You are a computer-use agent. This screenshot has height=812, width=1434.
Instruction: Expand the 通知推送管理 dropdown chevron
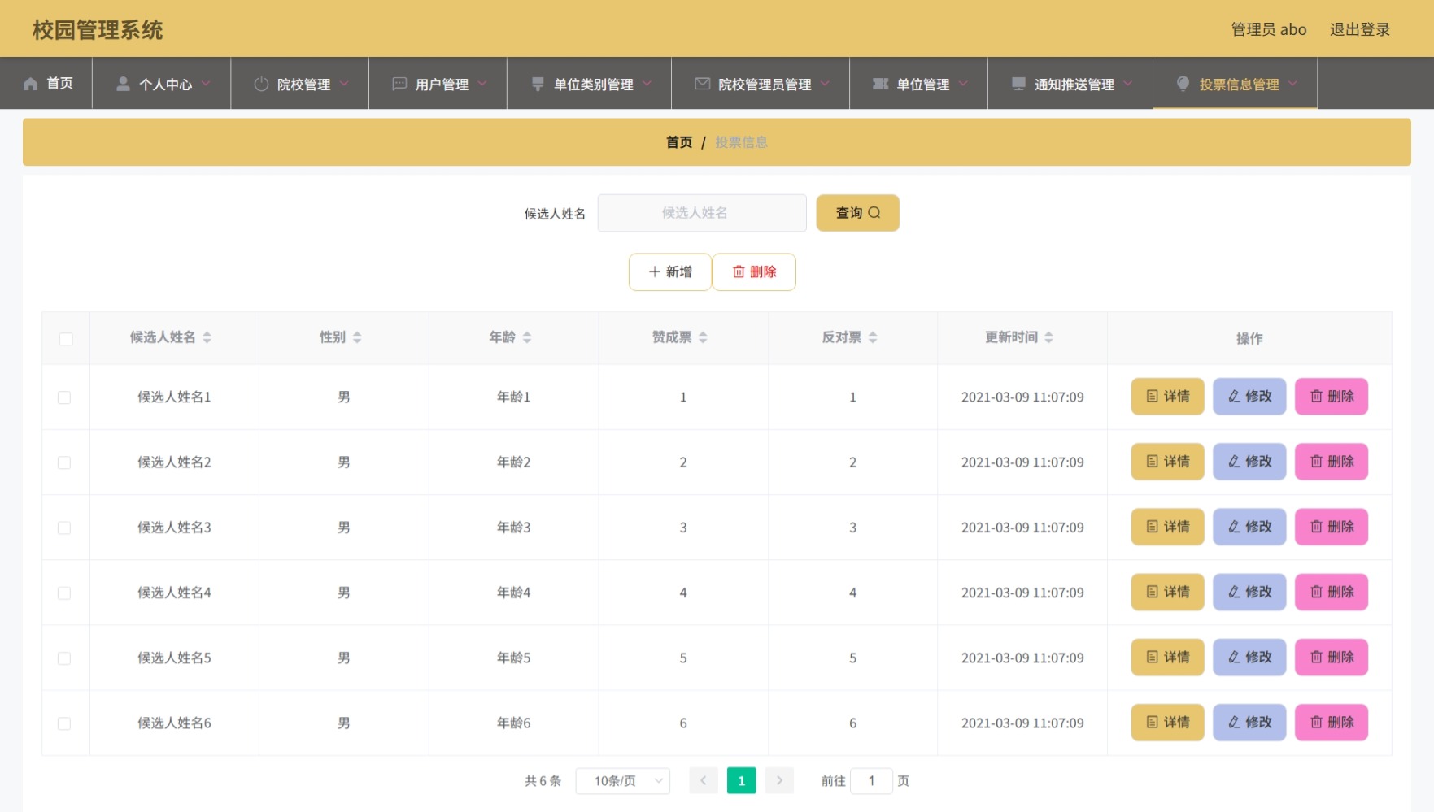click(x=1128, y=84)
